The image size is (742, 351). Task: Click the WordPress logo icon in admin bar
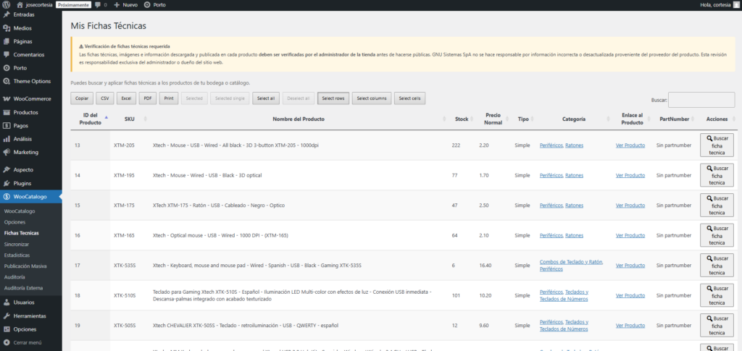point(7,4)
